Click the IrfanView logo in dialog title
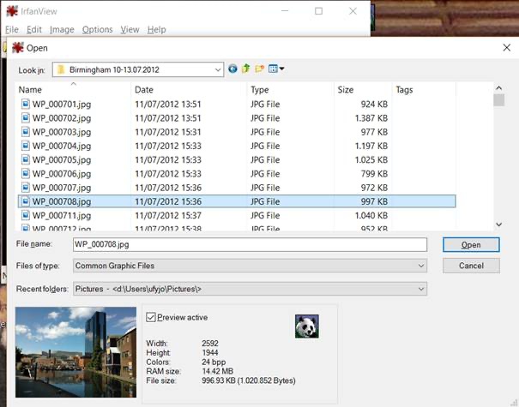Viewport: 519px width, 407px height. click(x=18, y=48)
